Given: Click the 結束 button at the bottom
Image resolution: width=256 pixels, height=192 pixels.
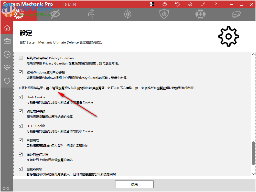Looking at the screenshot, I should (134, 184).
